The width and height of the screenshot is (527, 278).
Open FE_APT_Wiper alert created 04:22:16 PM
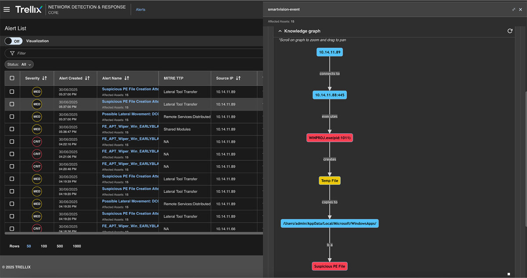click(130, 138)
